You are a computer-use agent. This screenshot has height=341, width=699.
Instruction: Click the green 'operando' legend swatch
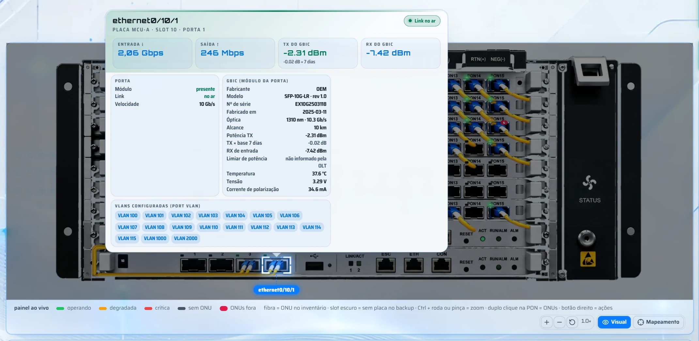60,308
